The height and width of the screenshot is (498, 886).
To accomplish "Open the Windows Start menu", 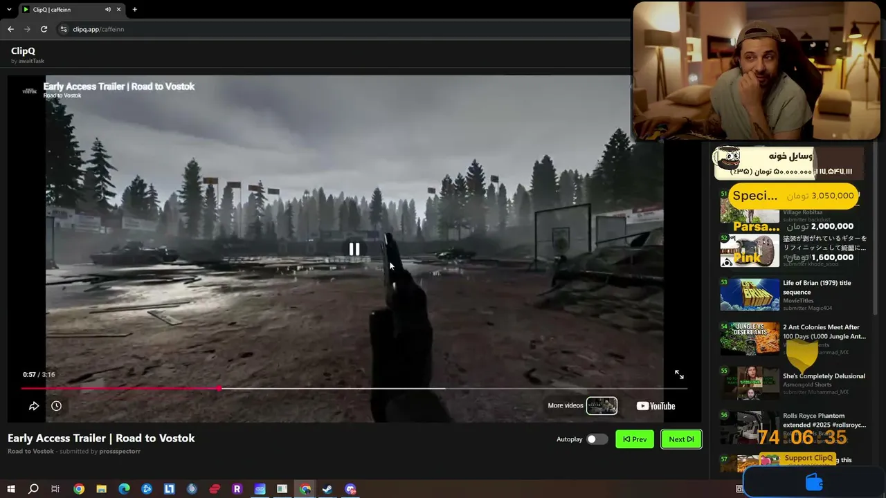I will (11, 489).
